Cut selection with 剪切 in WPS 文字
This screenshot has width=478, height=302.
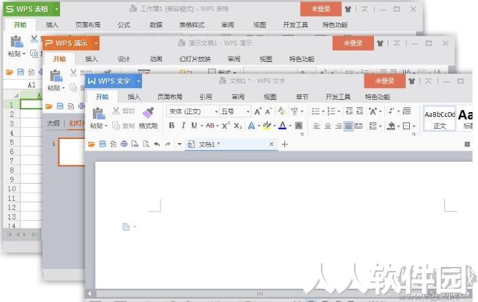(x=123, y=111)
